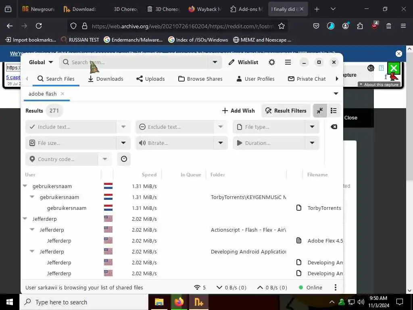This screenshot has height=310, width=413.
Task: Open the Uploads tab
Action: click(150, 79)
